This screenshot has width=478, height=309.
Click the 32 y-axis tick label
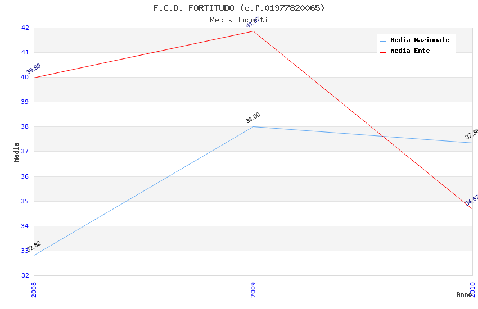point(25,275)
